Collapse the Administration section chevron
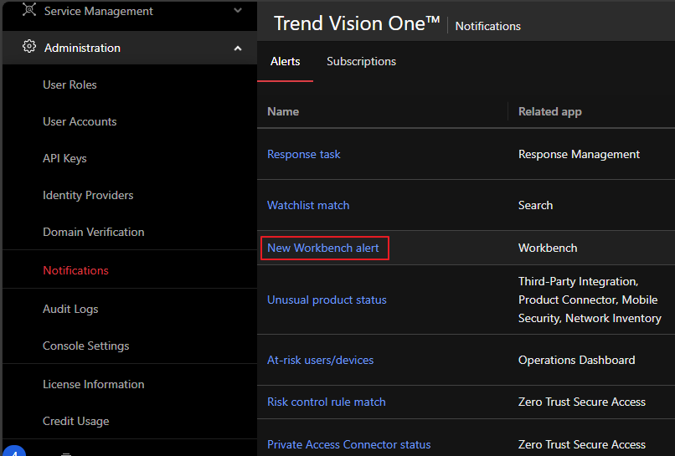This screenshot has width=675, height=456. click(x=238, y=49)
